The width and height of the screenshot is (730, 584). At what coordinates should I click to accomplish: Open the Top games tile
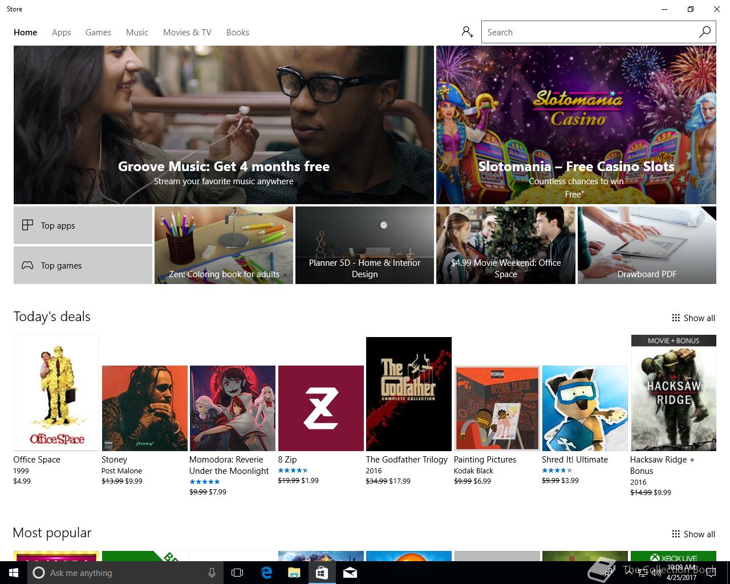click(x=83, y=265)
